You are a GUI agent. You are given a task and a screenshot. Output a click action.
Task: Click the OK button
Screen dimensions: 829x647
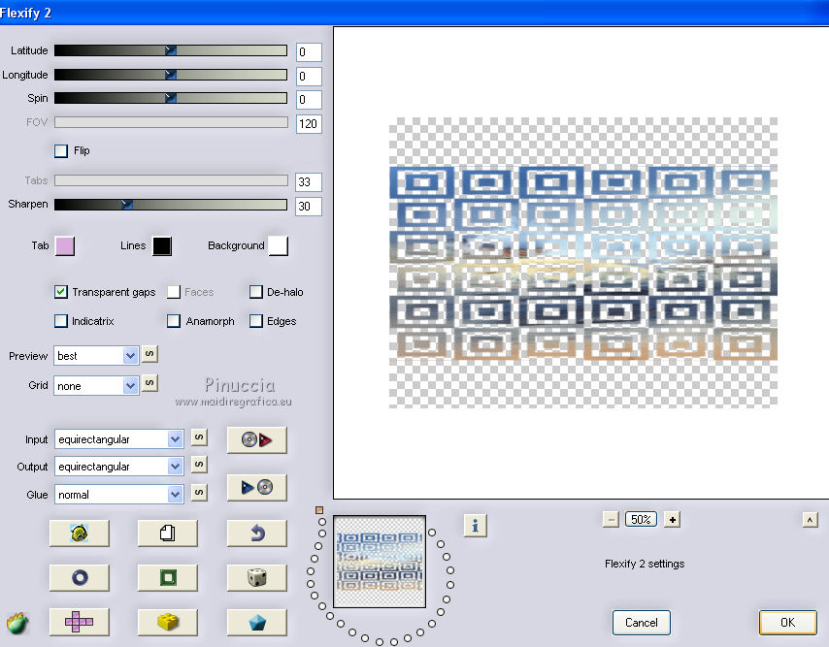click(x=788, y=623)
